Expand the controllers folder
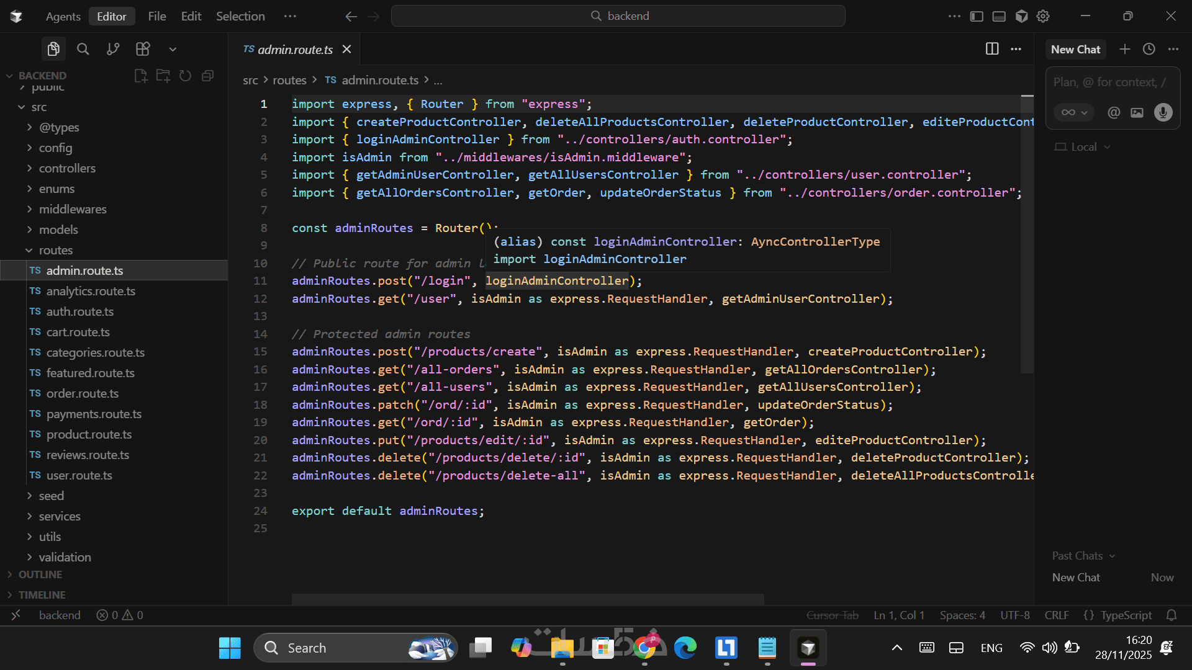Screen dimensions: 1192x670 [67, 168]
